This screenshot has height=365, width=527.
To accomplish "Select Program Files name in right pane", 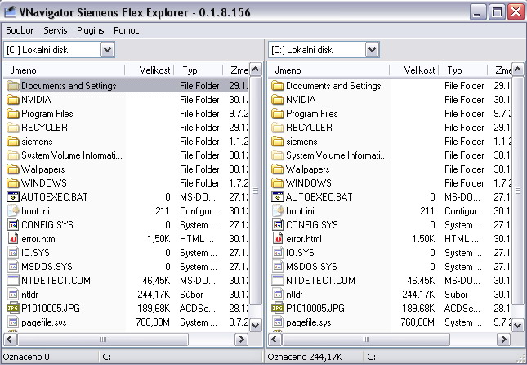I will pyautogui.click(x=312, y=114).
